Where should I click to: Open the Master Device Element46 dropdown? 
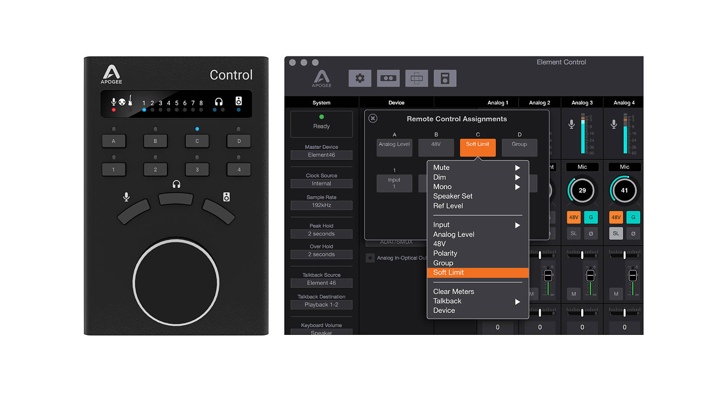(321, 155)
